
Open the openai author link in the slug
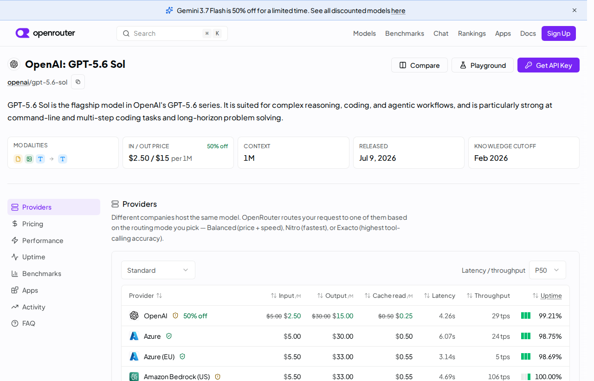[x=18, y=82]
